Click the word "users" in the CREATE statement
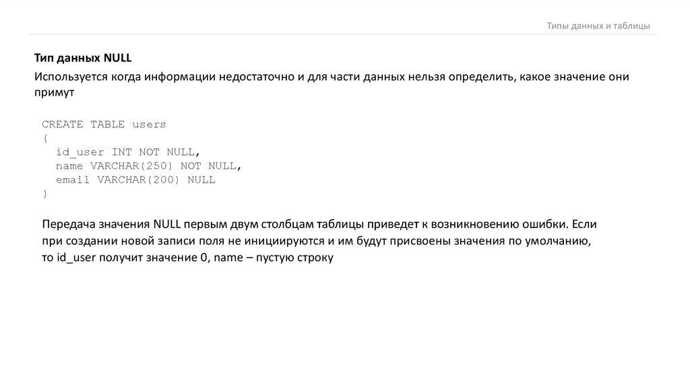The image size is (690, 387). [x=149, y=124]
